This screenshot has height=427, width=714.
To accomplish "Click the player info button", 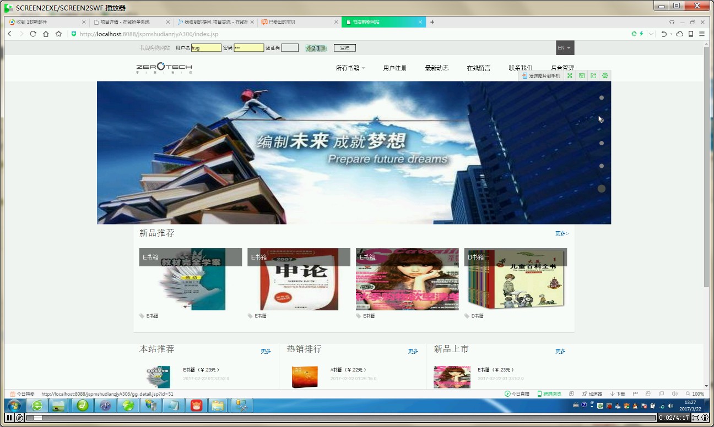I will click(705, 418).
